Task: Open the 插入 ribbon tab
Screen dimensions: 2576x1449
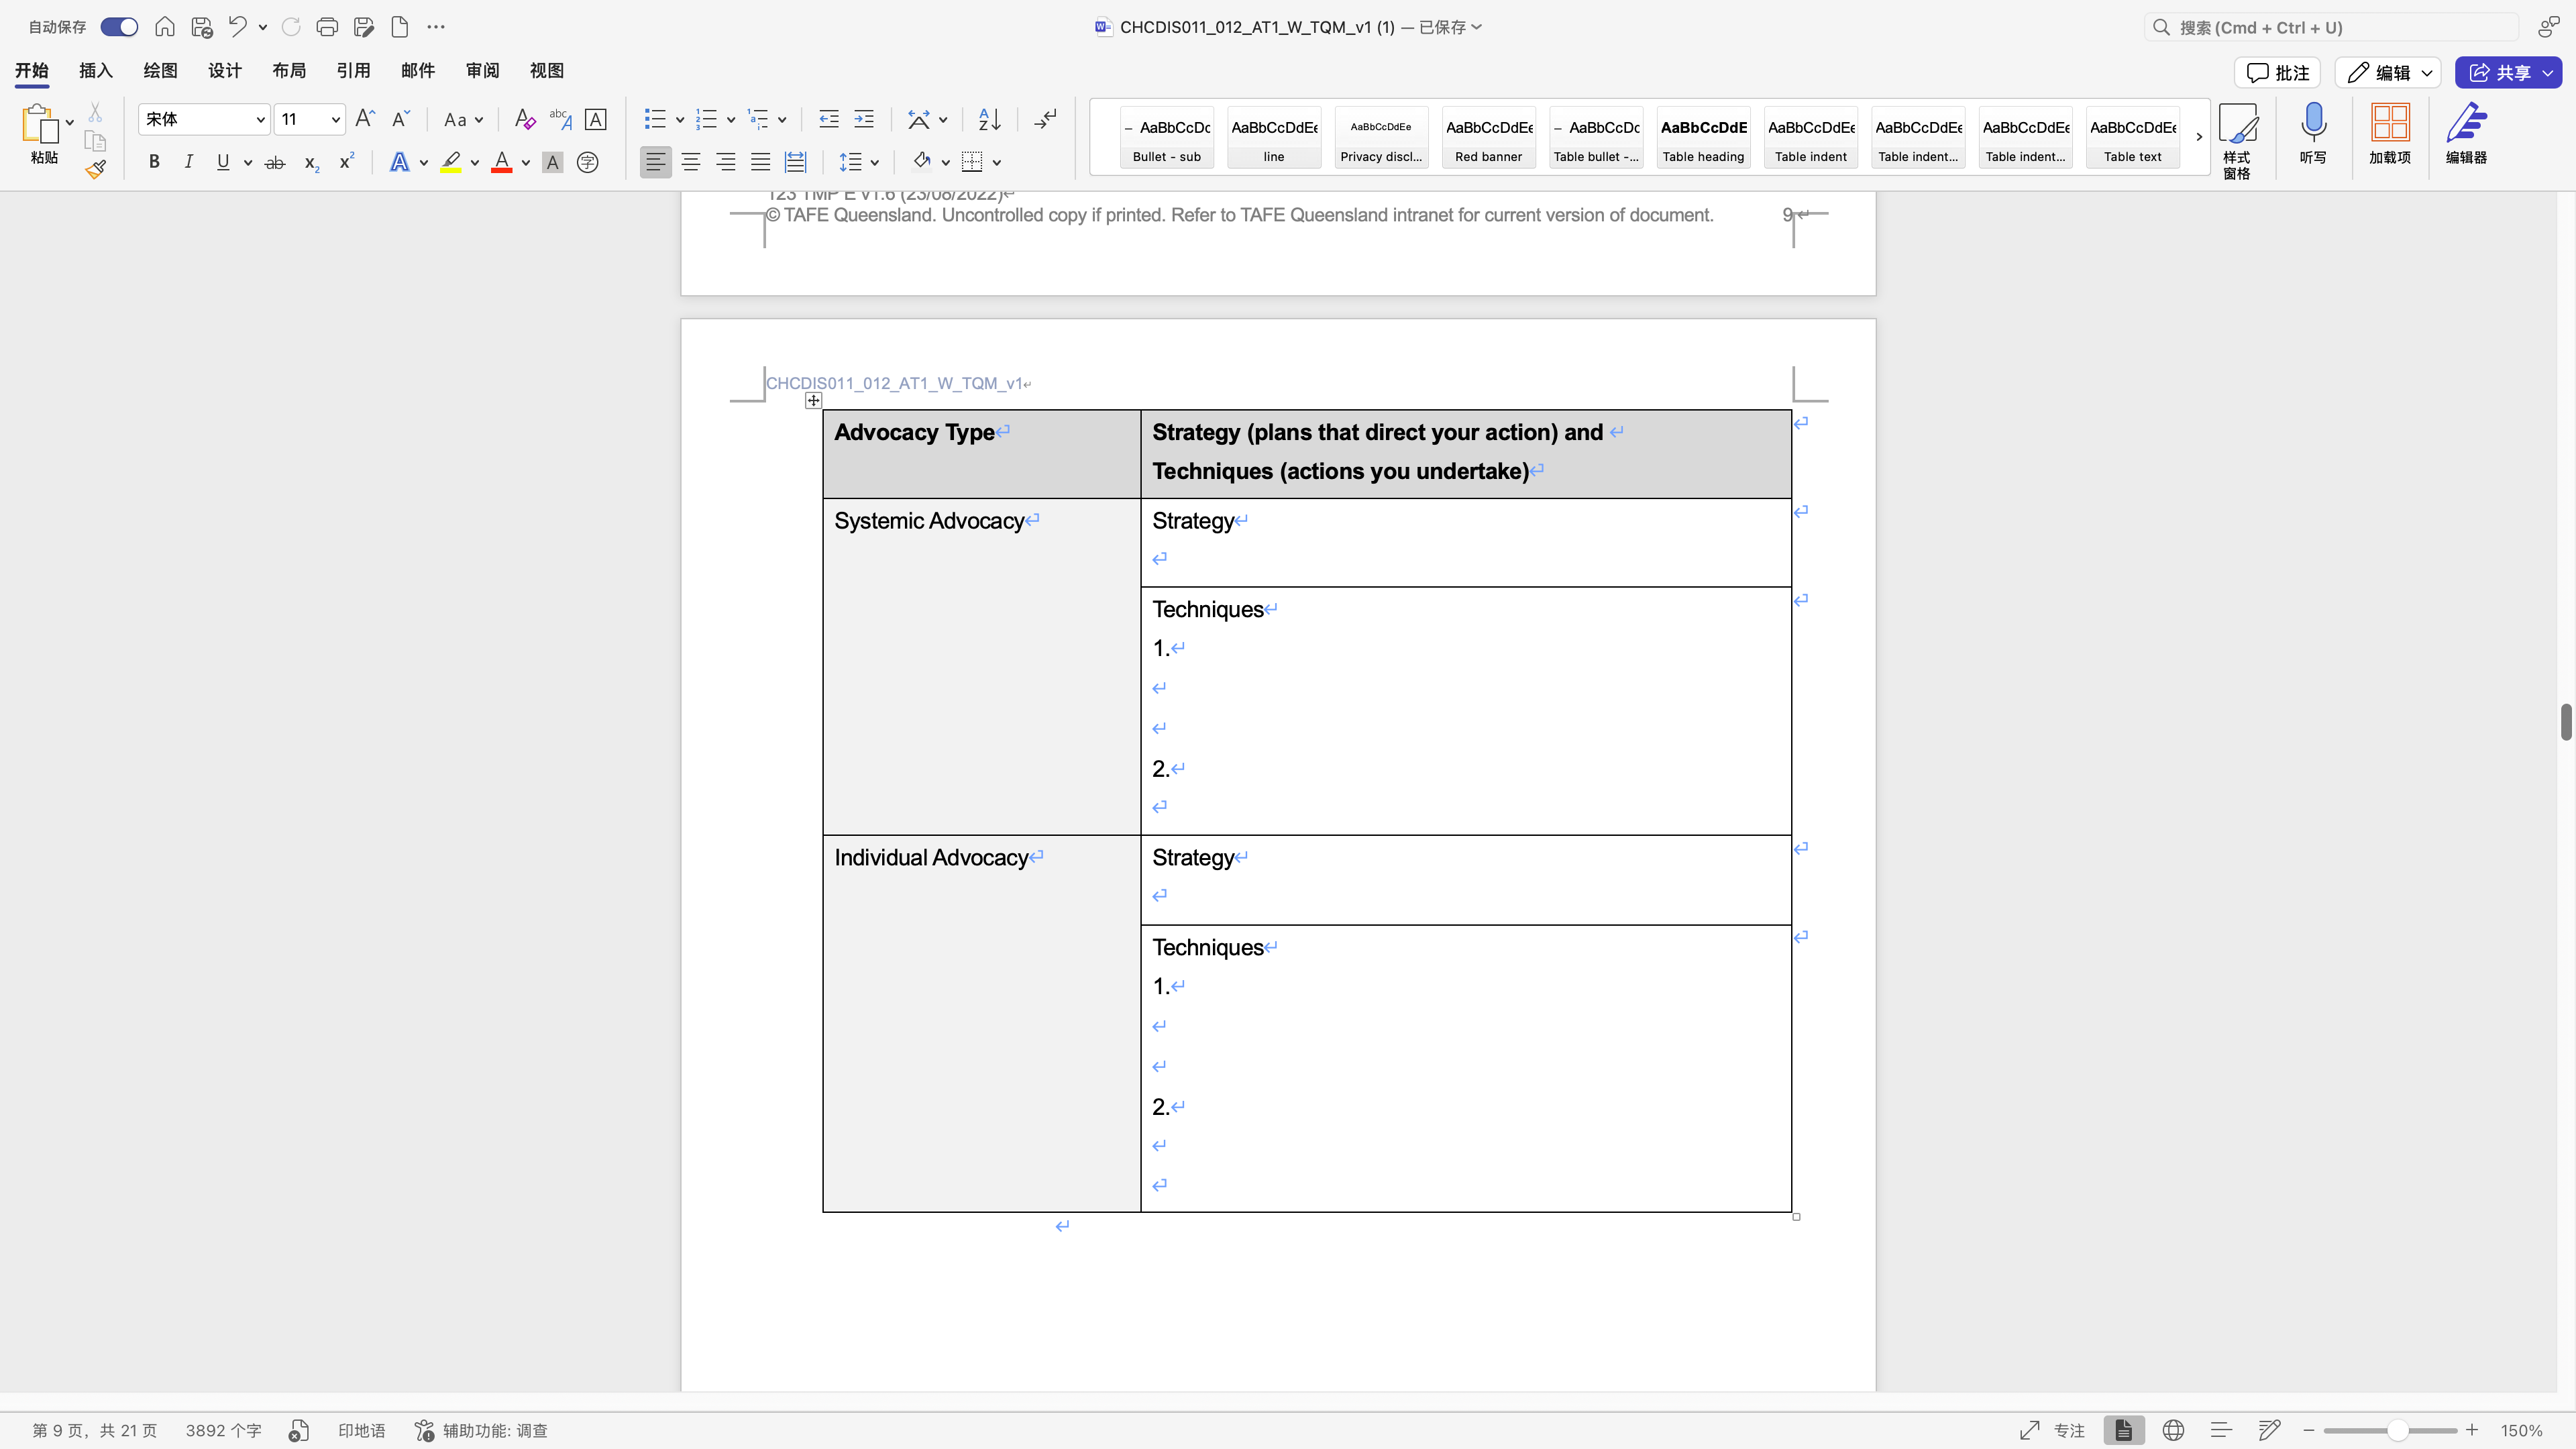Action: click(95, 71)
